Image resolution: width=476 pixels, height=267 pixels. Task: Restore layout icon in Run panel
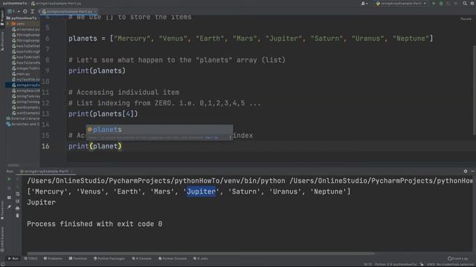tap(9, 197)
